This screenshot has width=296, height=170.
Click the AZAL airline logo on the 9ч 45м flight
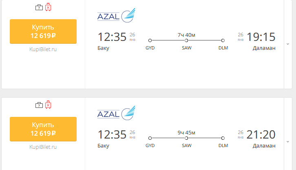click(116, 113)
